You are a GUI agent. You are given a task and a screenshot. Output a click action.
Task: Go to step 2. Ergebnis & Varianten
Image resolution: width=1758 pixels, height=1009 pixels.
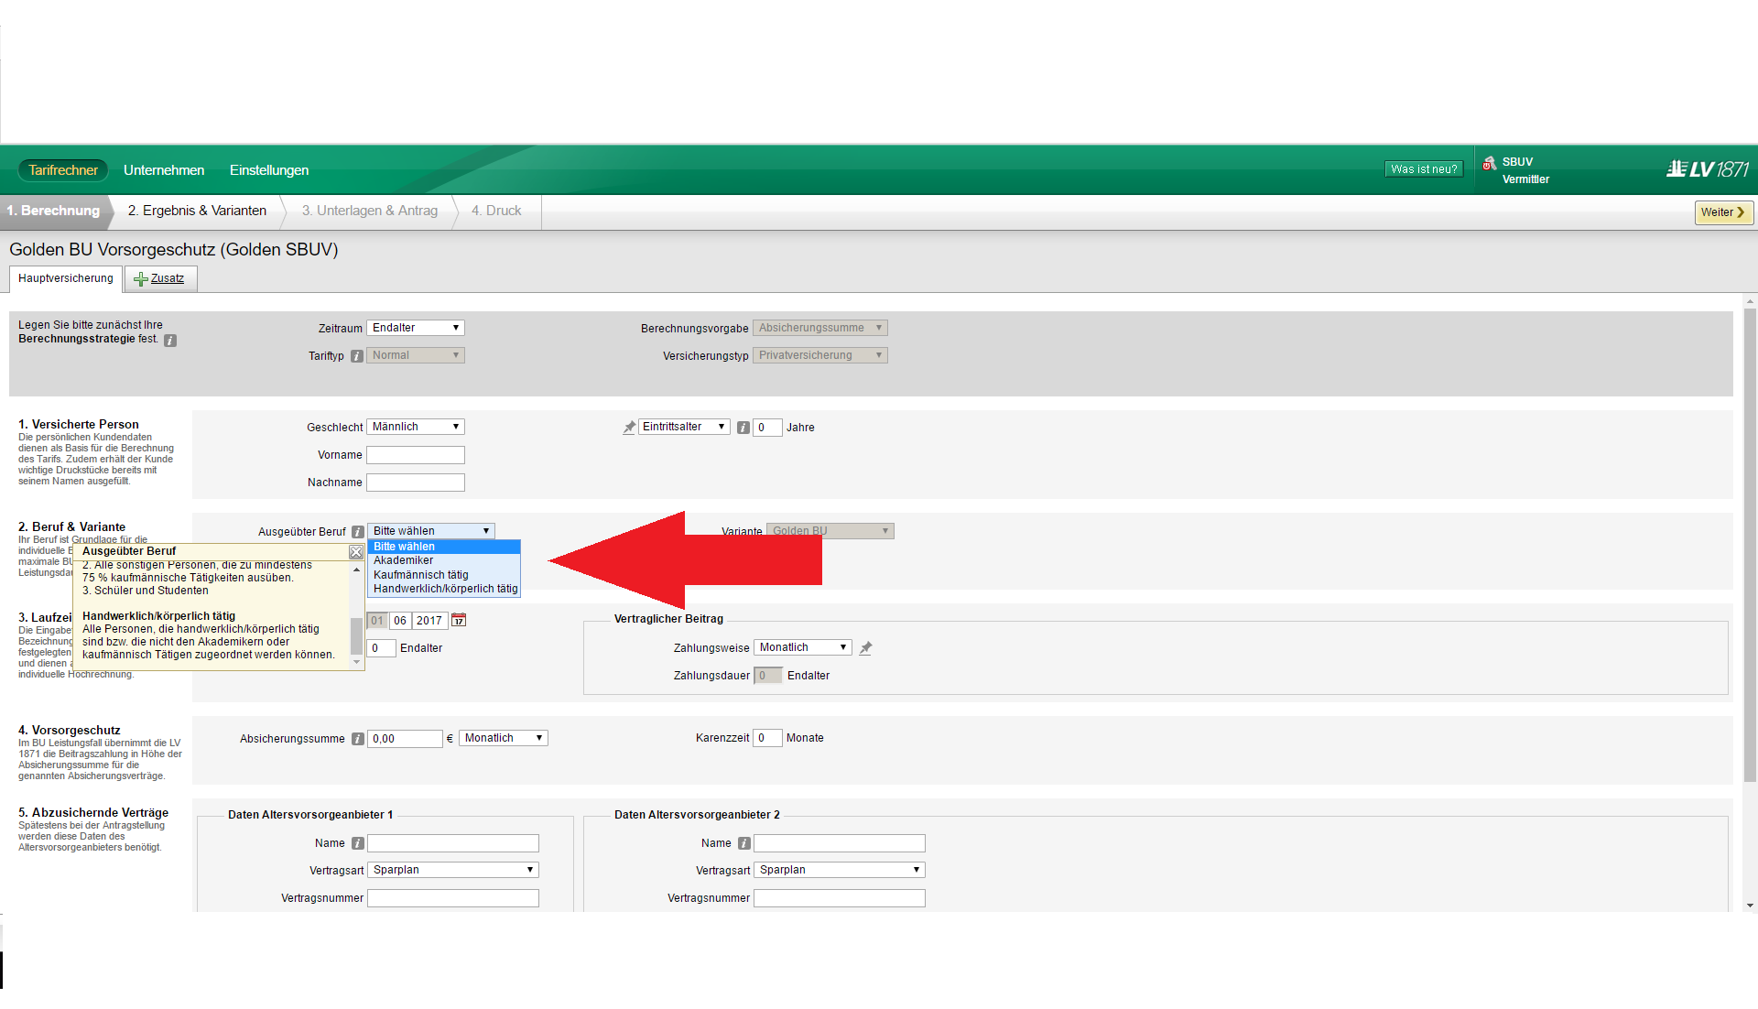point(197,212)
